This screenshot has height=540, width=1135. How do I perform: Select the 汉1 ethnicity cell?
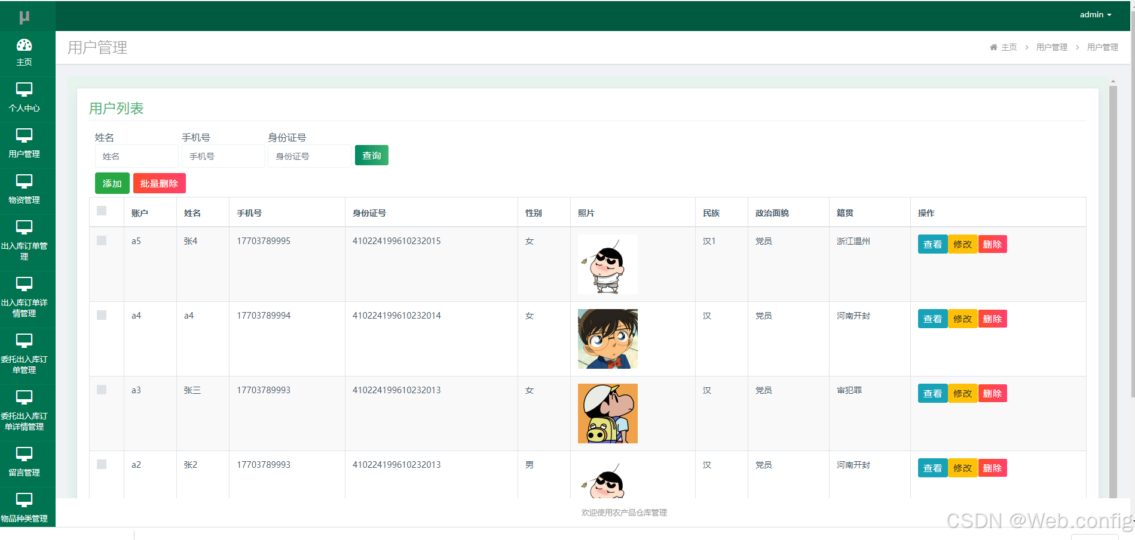click(x=709, y=241)
